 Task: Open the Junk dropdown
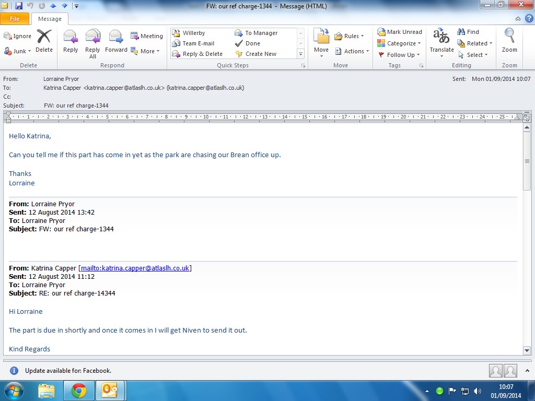point(17,51)
